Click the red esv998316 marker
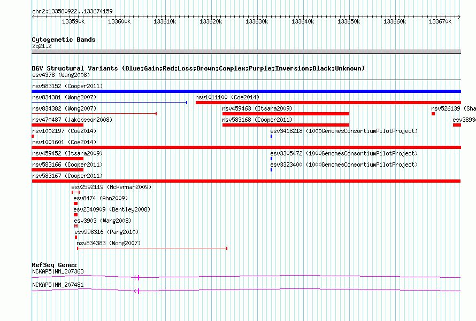The height and width of the screenshot is (321, 476). [76, 237]
